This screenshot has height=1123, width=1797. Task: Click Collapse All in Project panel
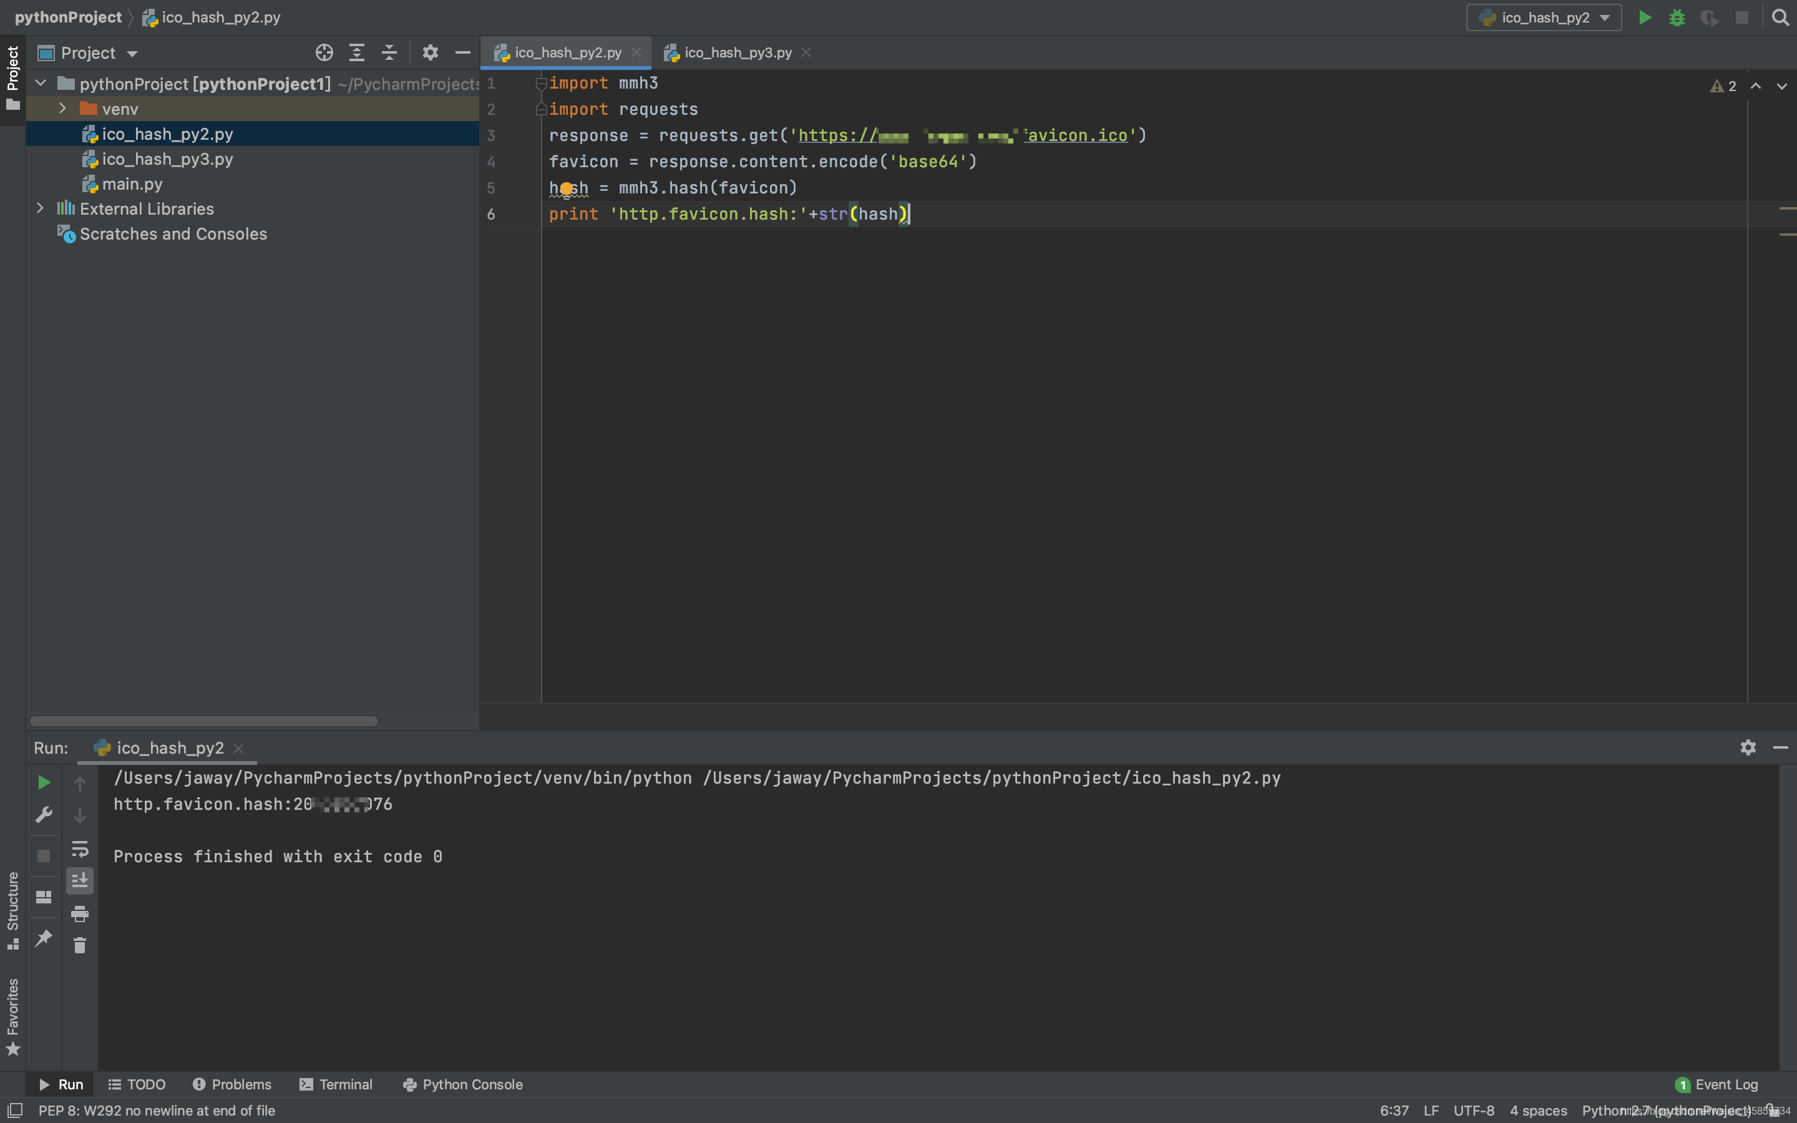pyautogui.click(x=389, y=53)
